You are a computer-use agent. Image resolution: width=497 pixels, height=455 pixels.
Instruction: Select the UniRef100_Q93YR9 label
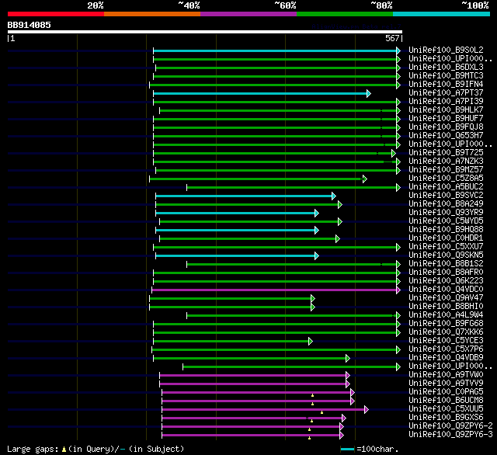tap(446, 213)
